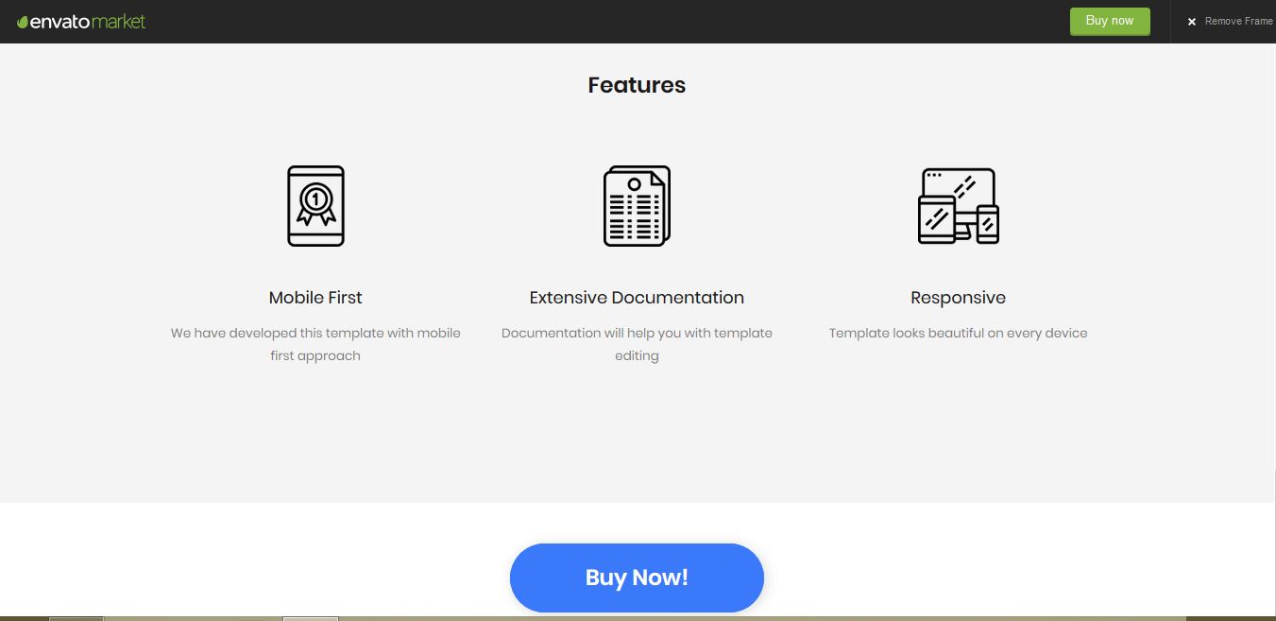Click the template editing documentation description
This screenshot has height=621, width=1276.
[637, 344]
